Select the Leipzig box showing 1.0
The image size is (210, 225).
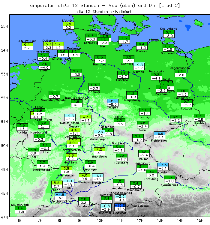(145, 112)
